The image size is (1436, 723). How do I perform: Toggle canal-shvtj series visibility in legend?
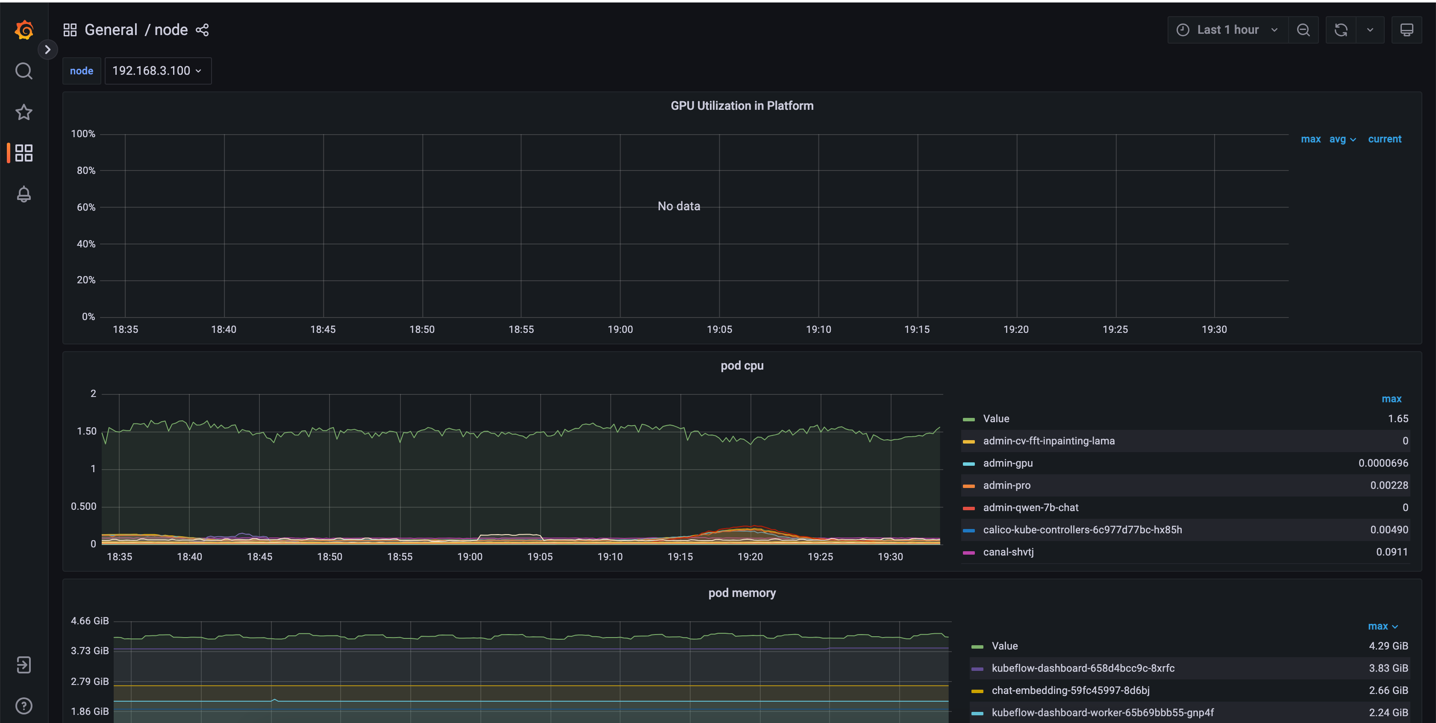1008,552
